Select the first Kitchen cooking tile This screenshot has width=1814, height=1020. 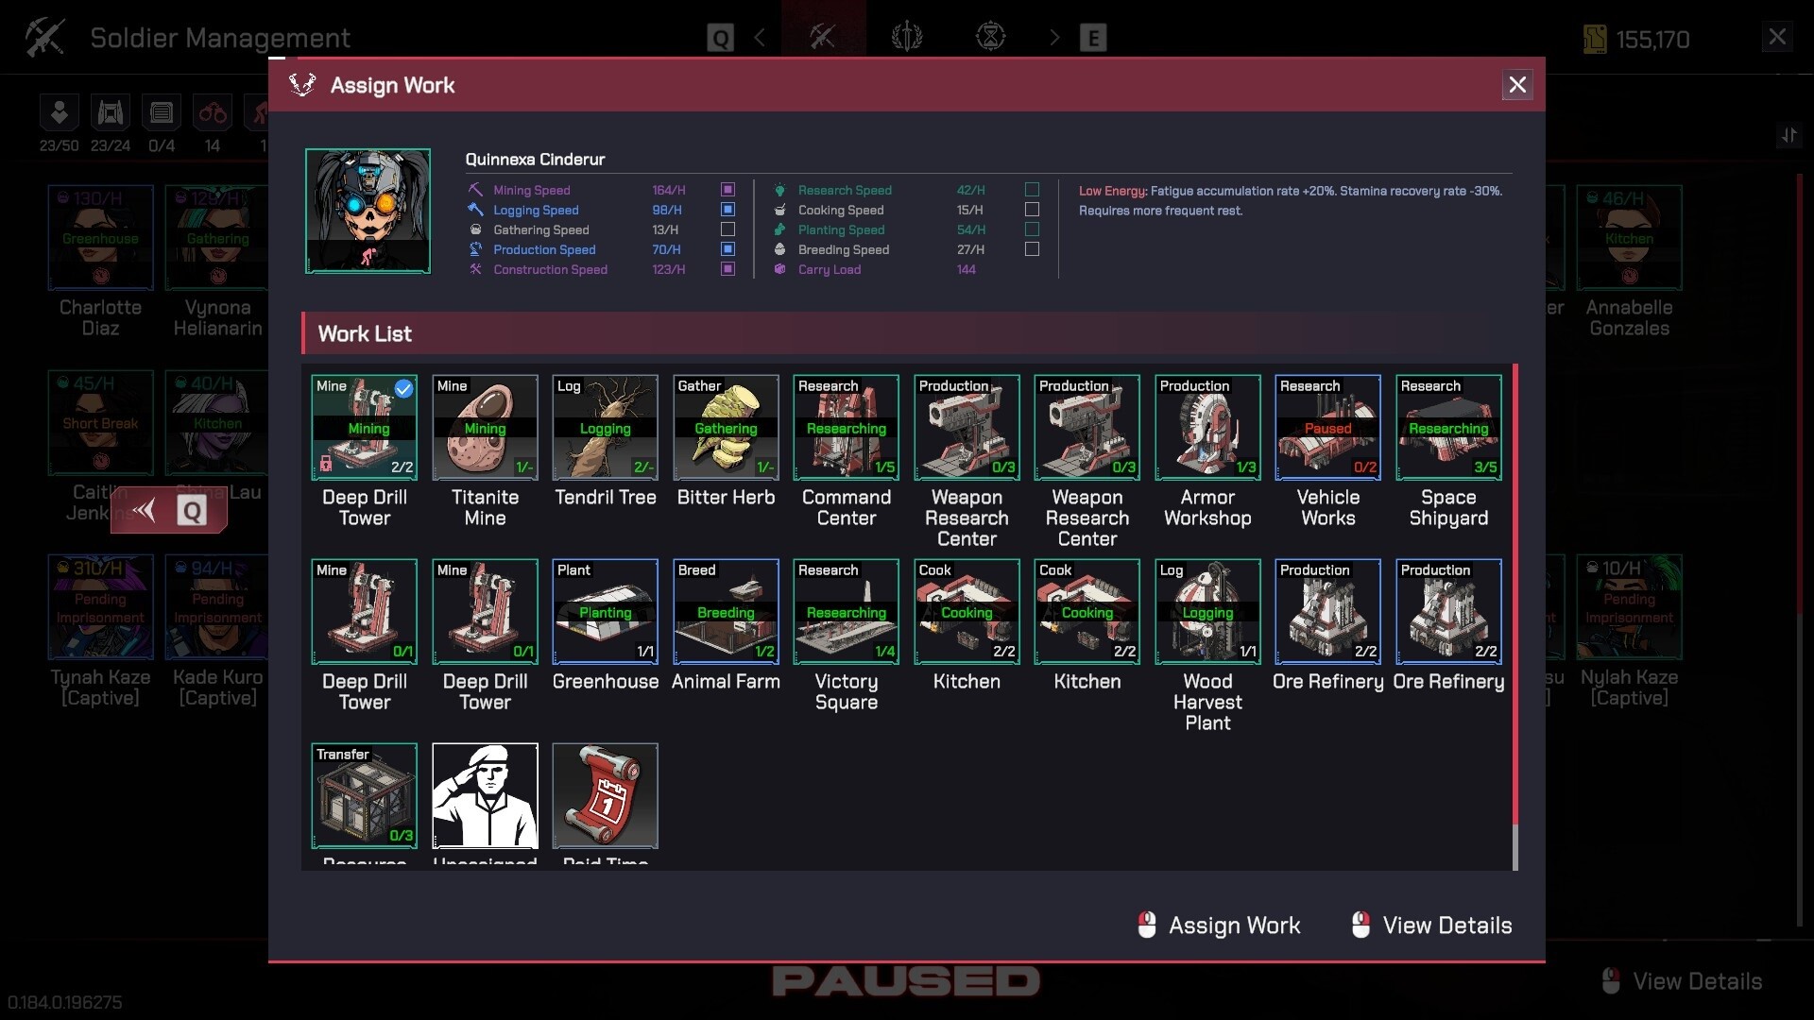[967, 612]
